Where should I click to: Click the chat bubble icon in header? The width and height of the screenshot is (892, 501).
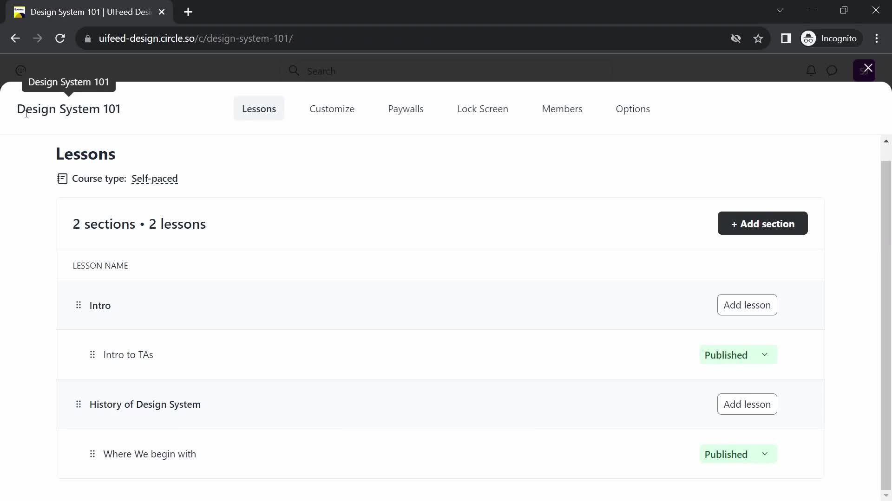(832, 71)
